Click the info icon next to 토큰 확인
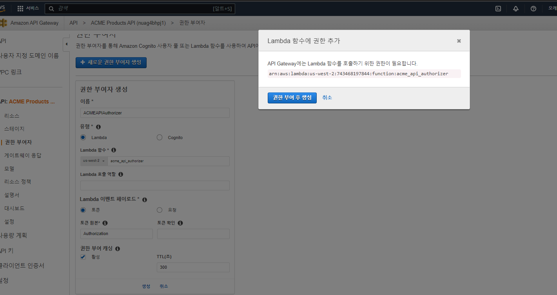557x295 pixels. (x=180, y=223)
